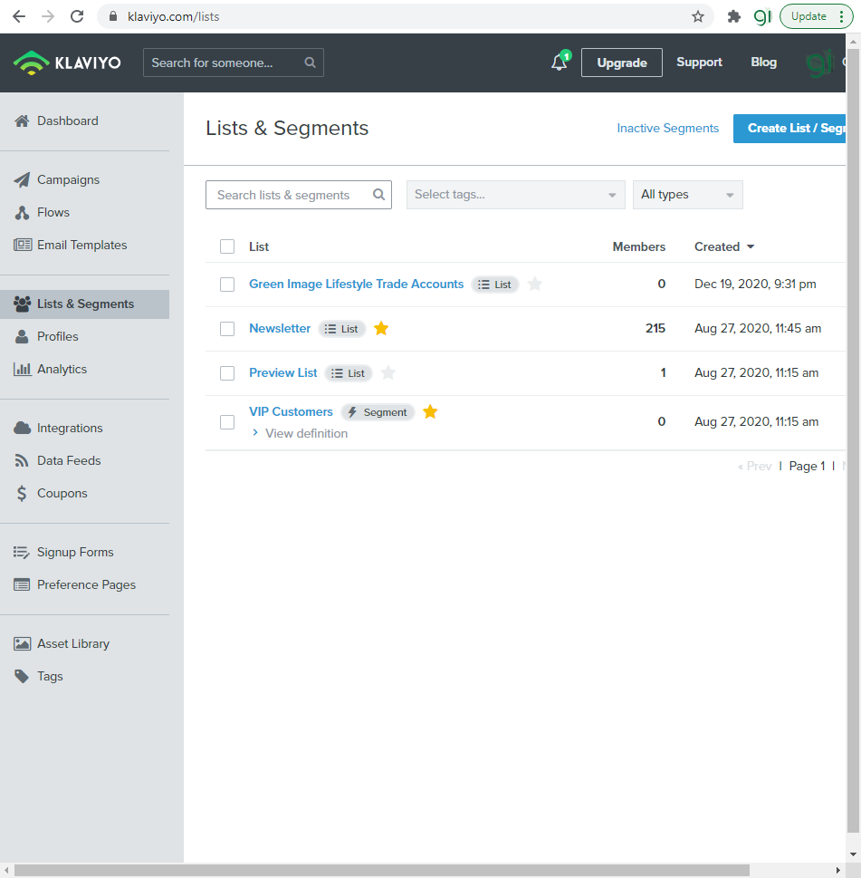
Task: Click the Members column header
Action: pos(639,246)
